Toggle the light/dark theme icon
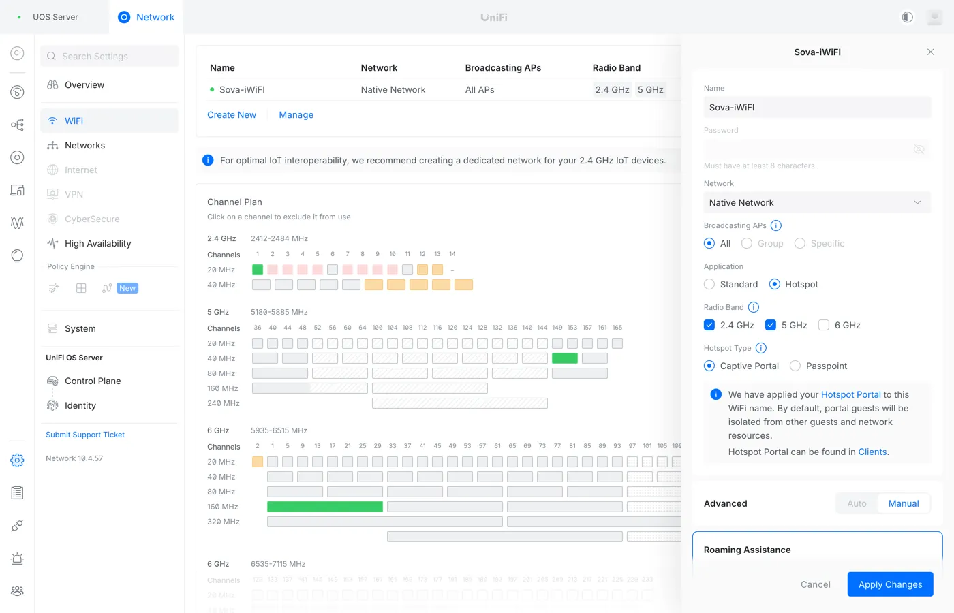Viewport: 954px width, 613px height. click(x=907, y=17)
